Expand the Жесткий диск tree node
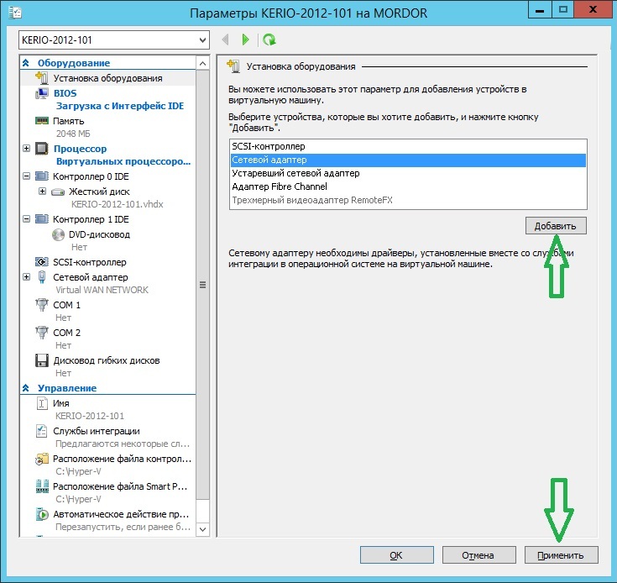 click(42, 192)
